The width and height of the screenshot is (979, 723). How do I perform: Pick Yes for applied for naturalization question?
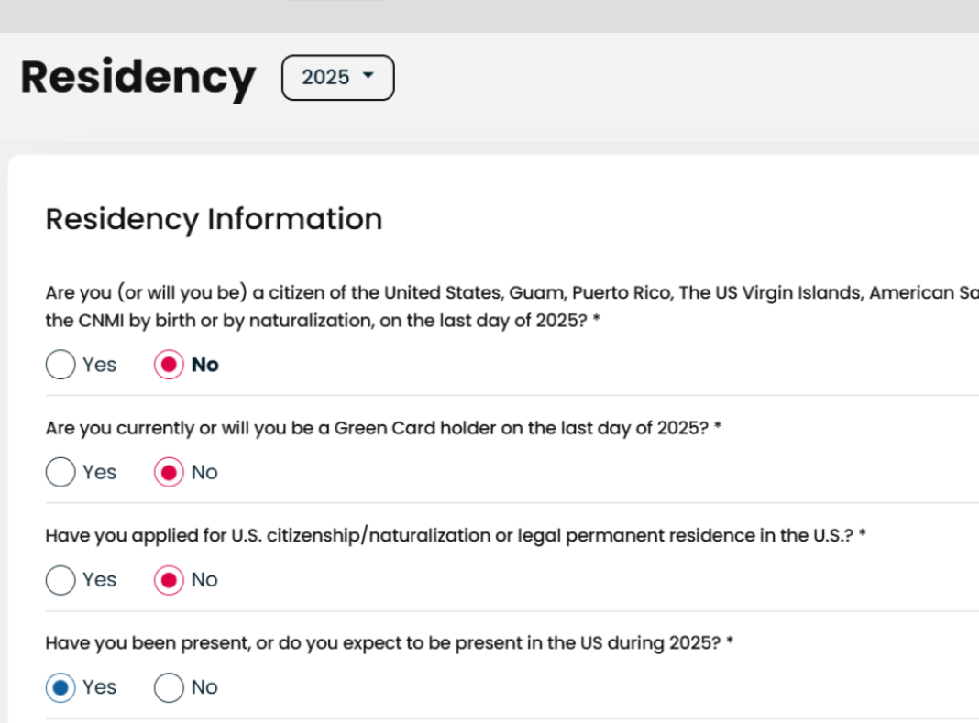[60, 580]
